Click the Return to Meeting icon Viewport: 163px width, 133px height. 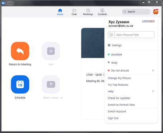(20, 51)
